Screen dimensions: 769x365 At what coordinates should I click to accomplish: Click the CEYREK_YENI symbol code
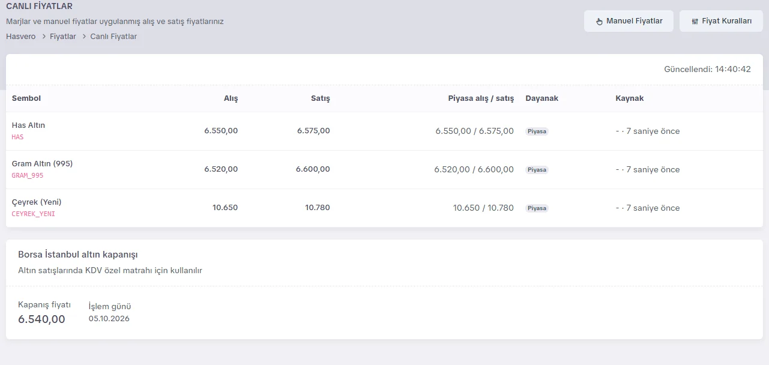(x=33, y=214)
